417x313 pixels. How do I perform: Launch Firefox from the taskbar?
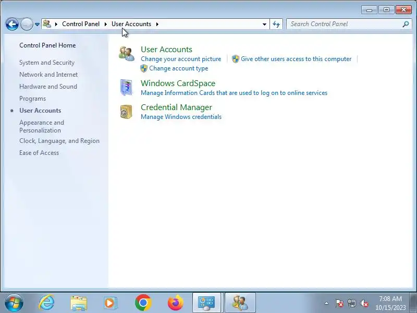pyautogui.click(x=176, y=303)
